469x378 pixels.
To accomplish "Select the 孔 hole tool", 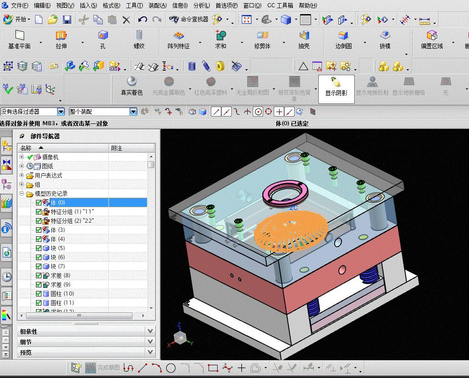I will click(102, 40).
